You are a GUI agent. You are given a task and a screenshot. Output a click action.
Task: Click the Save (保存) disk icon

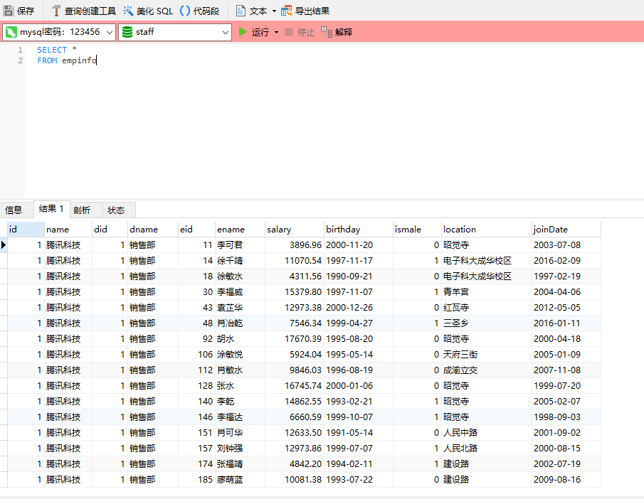point(9,11)
